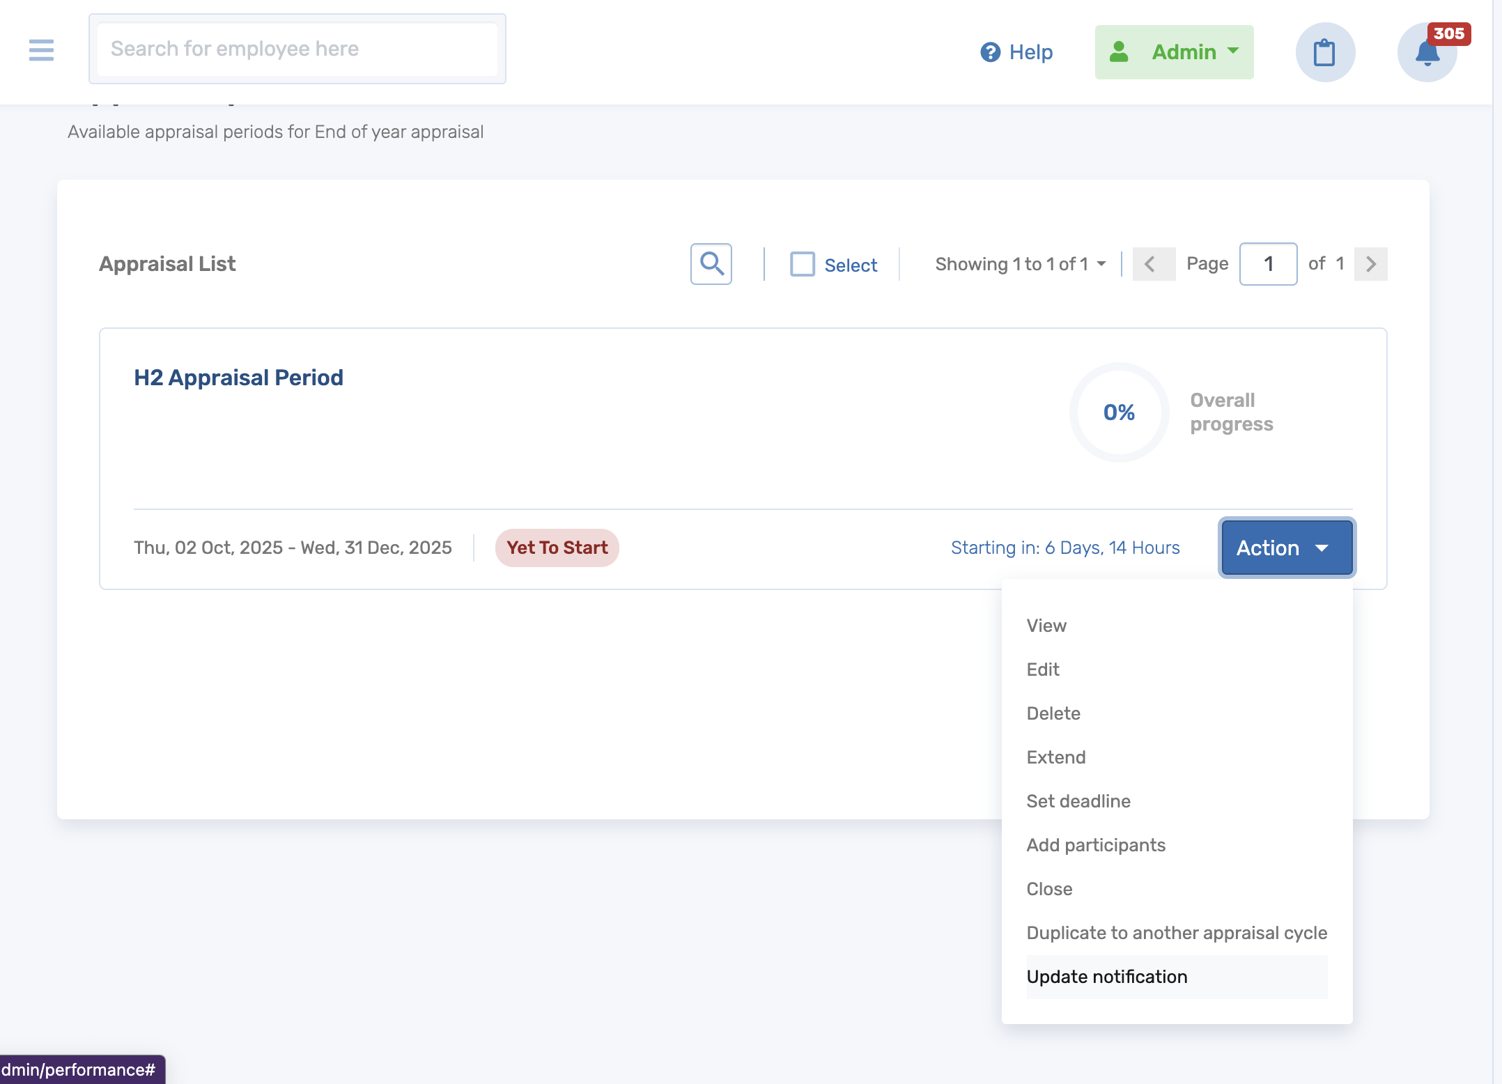Open the hamburger sidebar menu
The image size is (1502, 1084).
[x=41, y=50]
